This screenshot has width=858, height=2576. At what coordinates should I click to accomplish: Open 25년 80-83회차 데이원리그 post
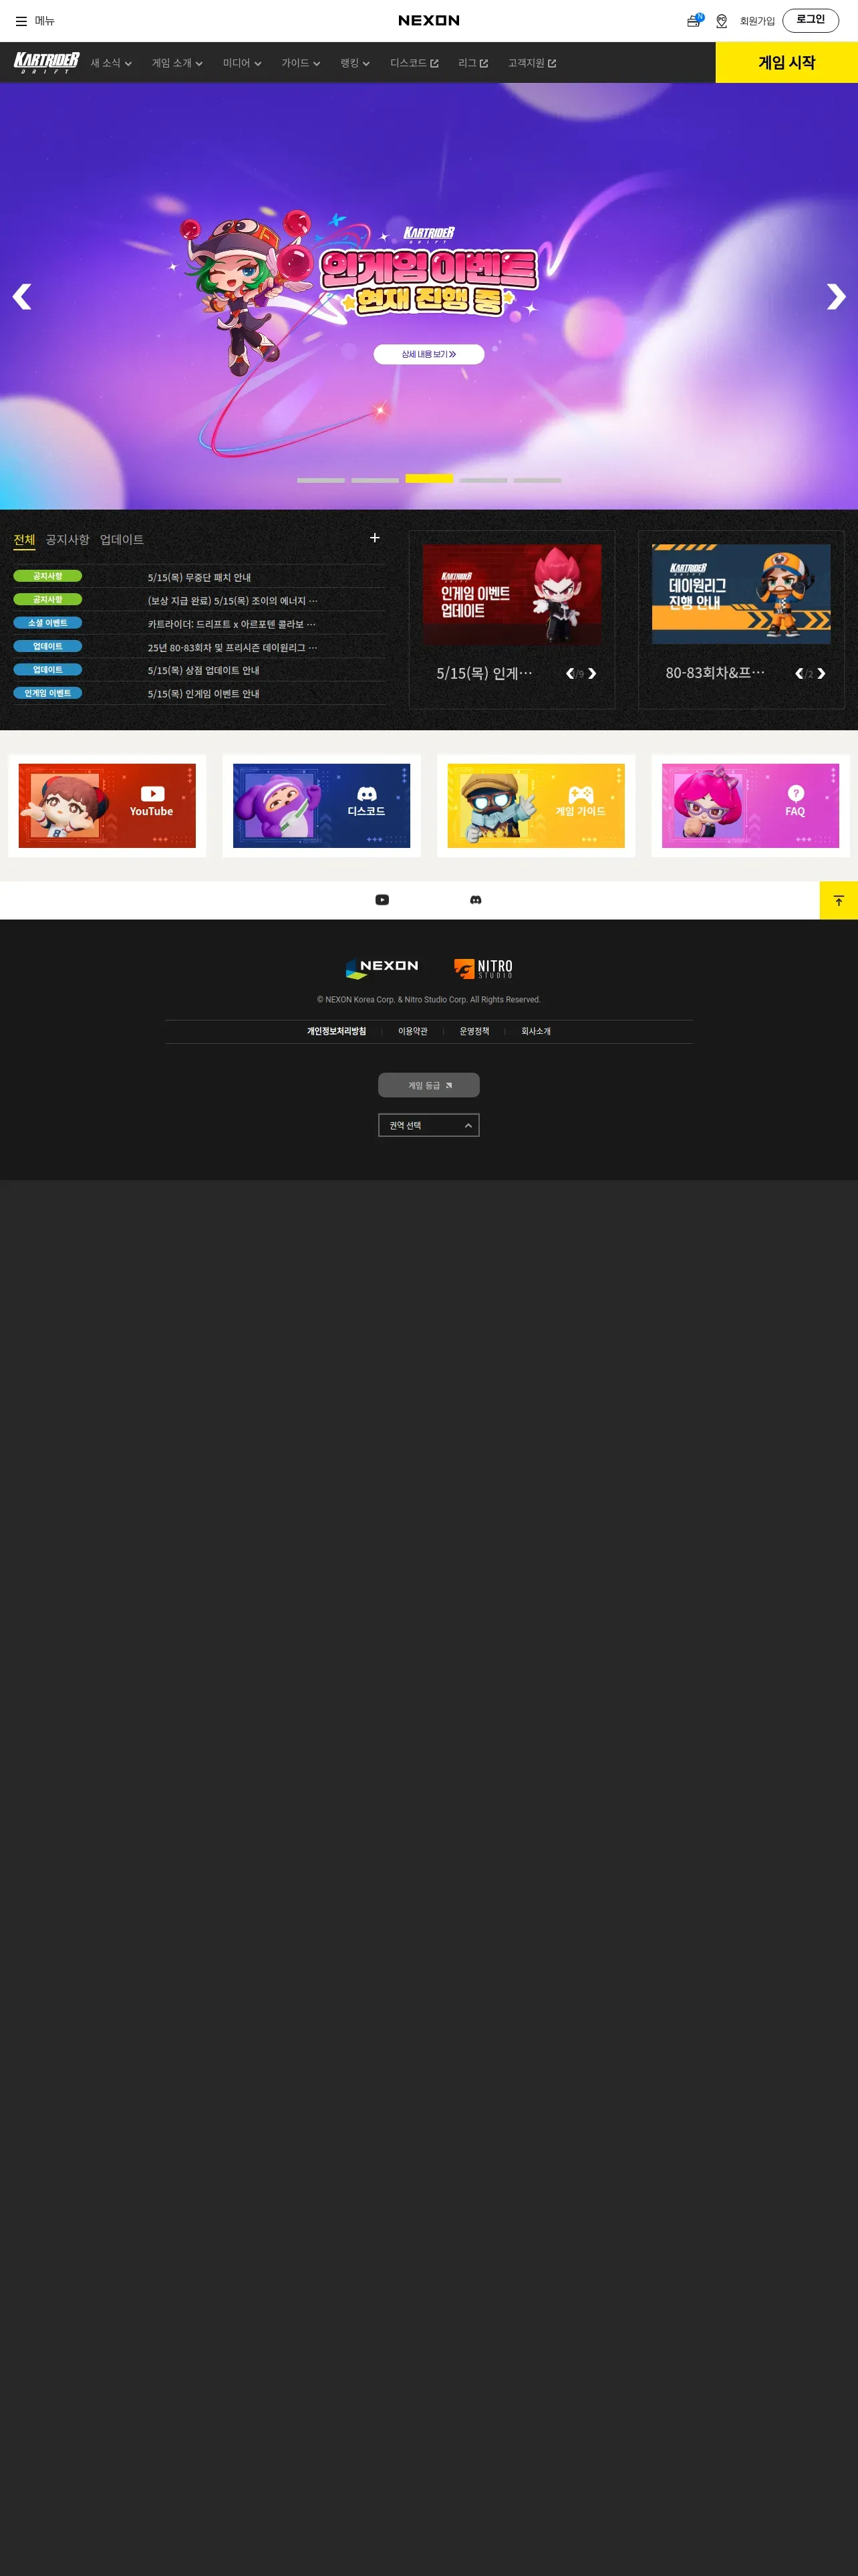point(233,647)
